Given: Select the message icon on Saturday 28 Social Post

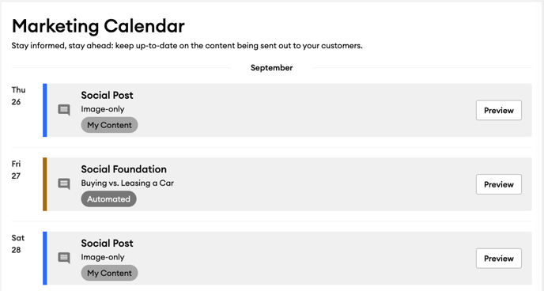Looking at the screenshot, I should (x=64, y=258).
